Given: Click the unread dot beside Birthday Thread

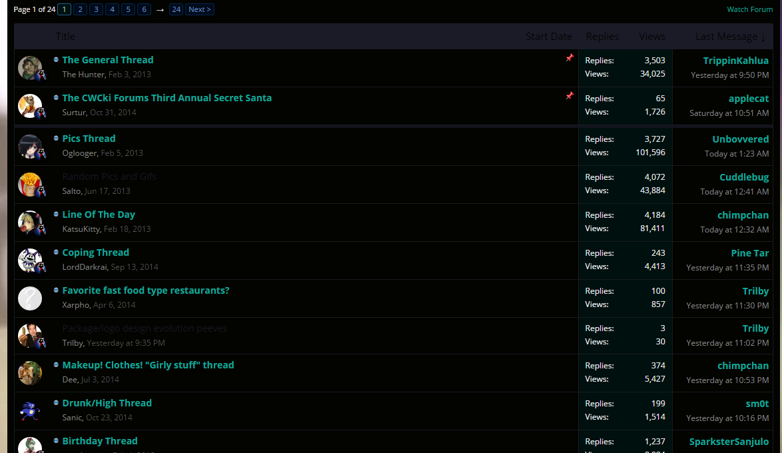Looking at the screenshot, I should [56, 440].
